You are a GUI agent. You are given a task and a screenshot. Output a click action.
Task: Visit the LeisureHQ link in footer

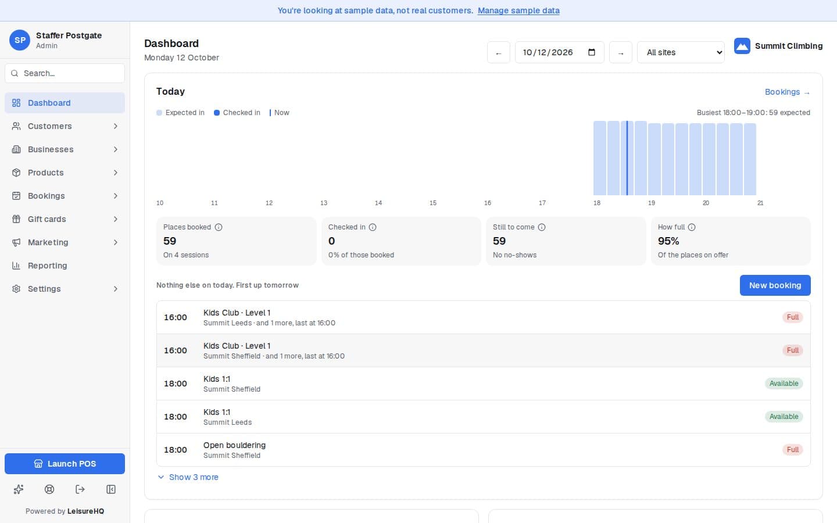85,511
